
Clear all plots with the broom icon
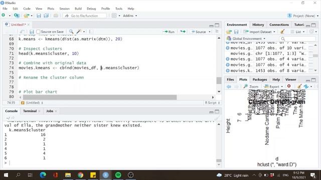pyautogui.click(x=299, y=86)
